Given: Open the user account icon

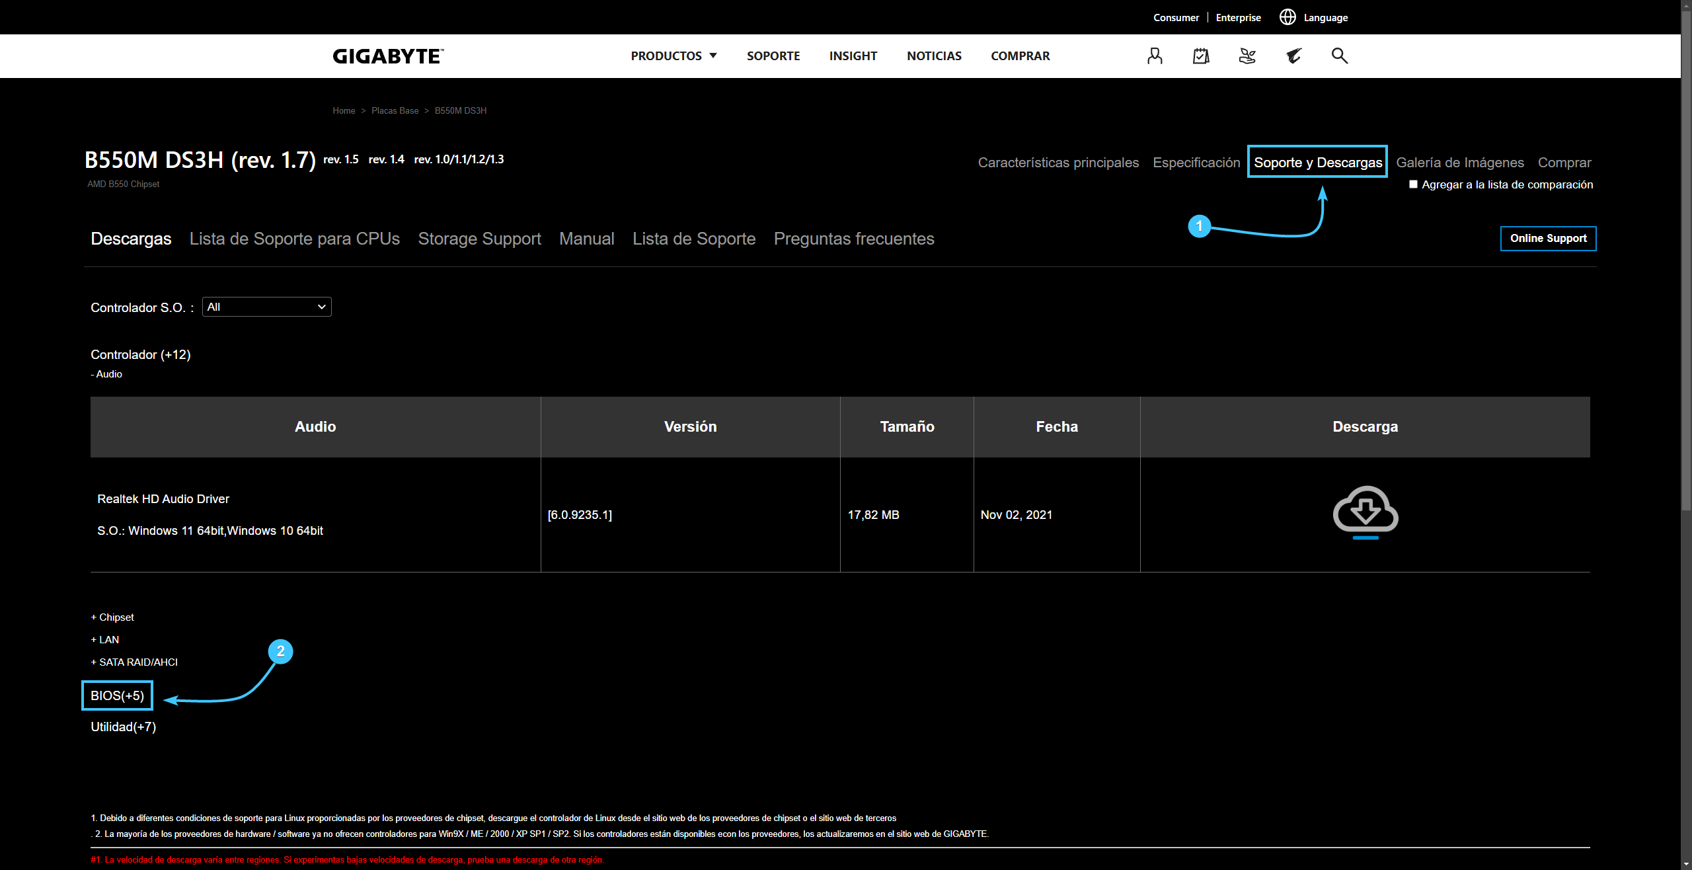Looking at the screenshot, I should point(1155,56).
